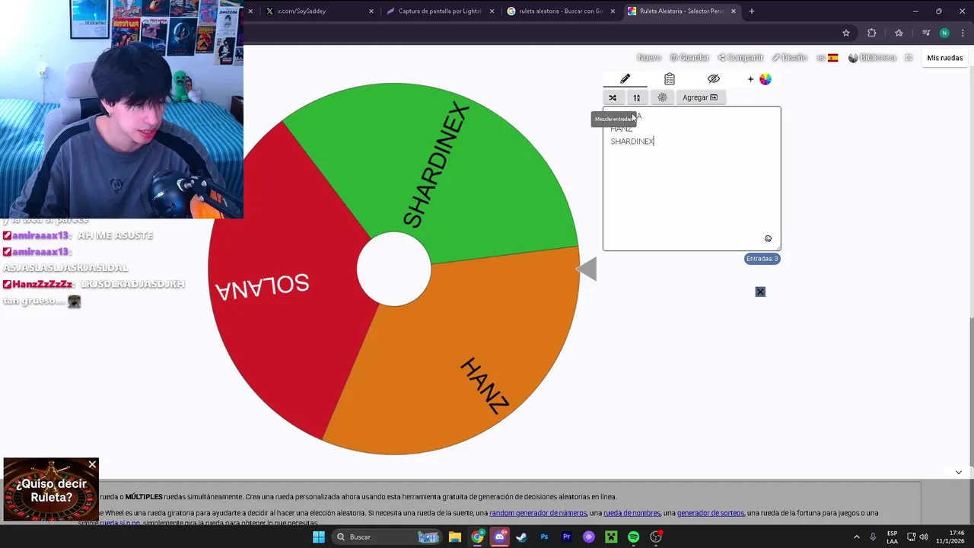Open the clipboard Results tab
The image size is (974, 548).
[x=669, y=79]
